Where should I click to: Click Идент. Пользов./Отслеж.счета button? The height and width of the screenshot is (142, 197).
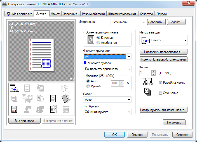coord(163,59)
